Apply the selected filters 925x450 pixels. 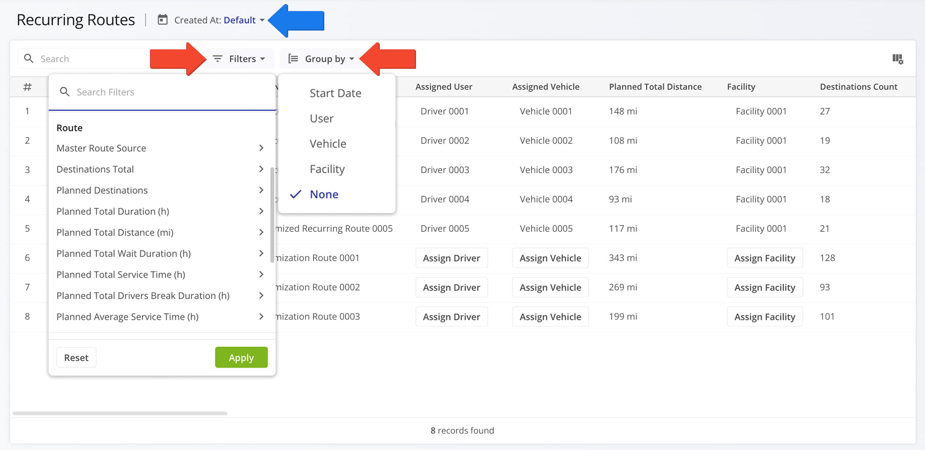pyautogui.click(x=241, y=357)
